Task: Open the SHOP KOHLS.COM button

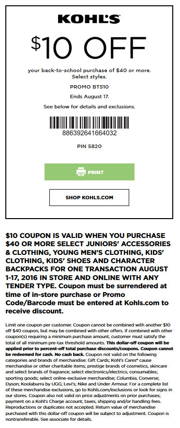Action: click(x=89, y=197)
